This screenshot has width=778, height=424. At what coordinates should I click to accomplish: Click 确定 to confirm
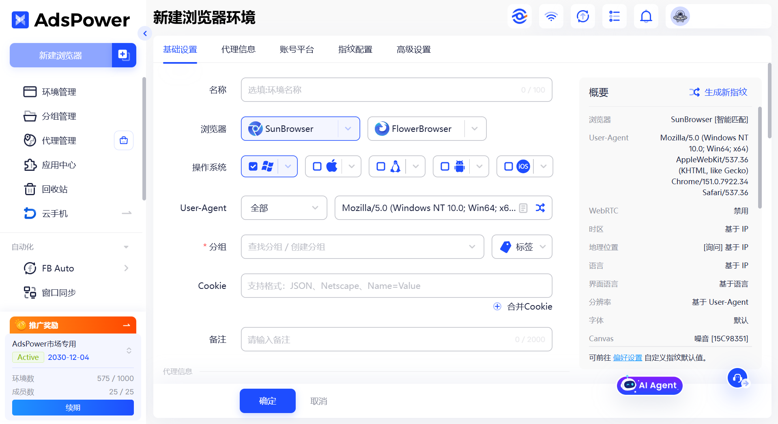point(268,401)
